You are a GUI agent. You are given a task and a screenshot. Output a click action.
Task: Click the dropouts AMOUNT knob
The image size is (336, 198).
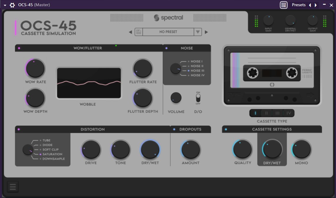(191, 149)
